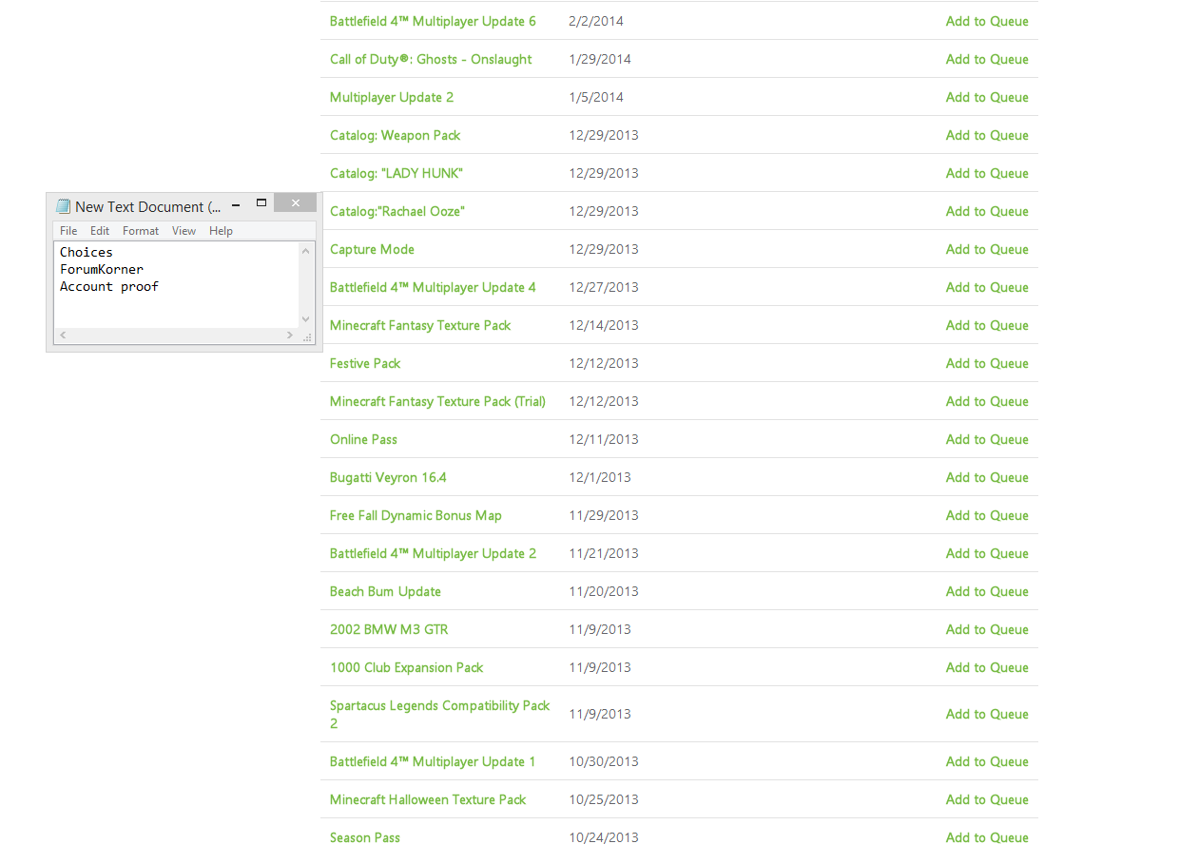Image resolution: width=1180 pixels, height=844 pixels.
Task: Minimize the Notepad window
Action: click(236, 203)
